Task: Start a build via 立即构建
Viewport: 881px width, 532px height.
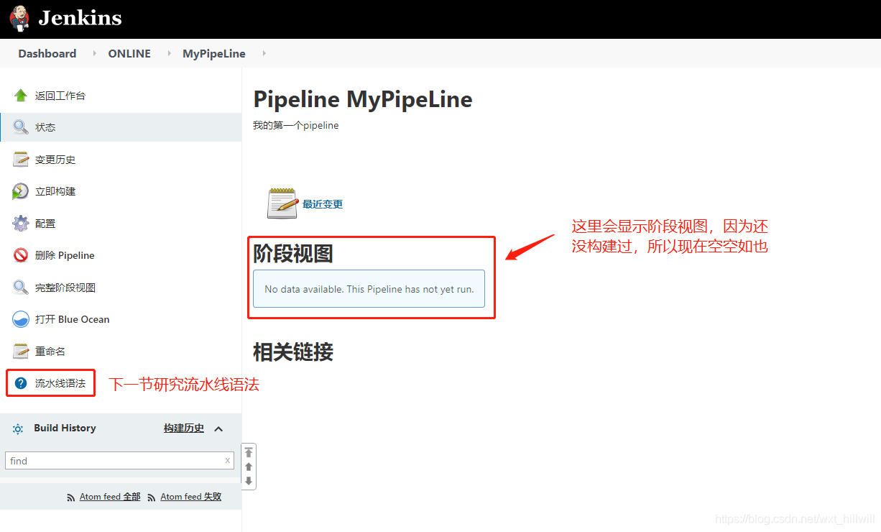Action: click(55, 191)
